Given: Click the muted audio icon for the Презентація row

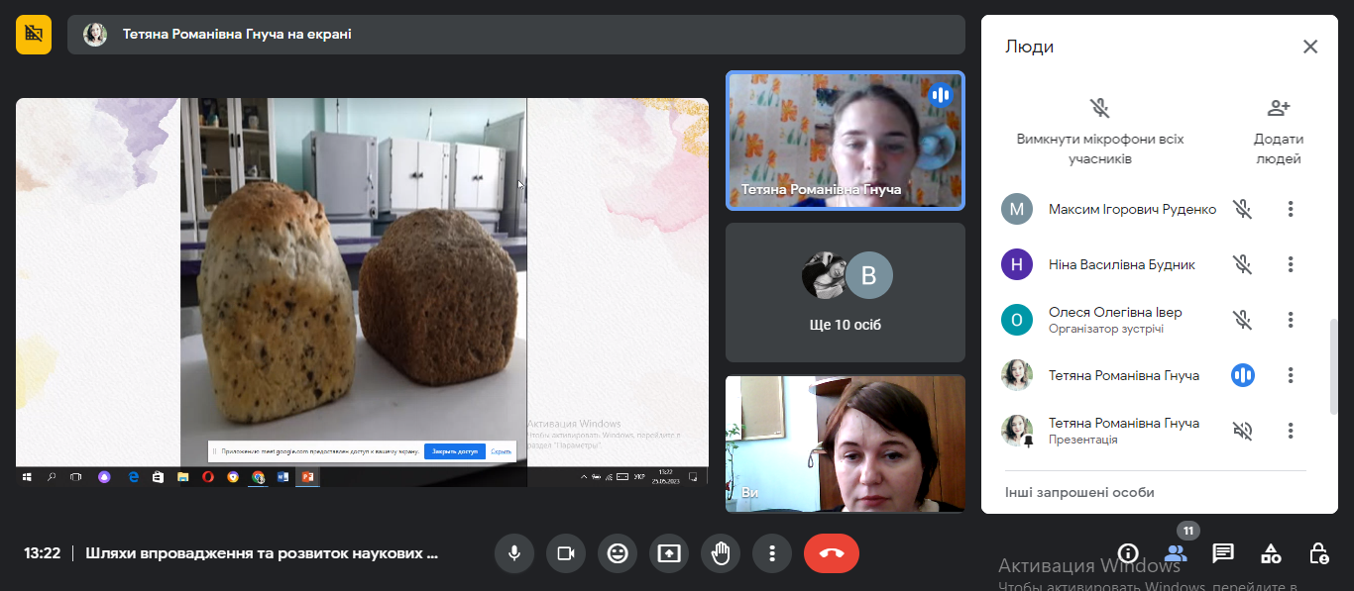Looking at the screenshot, I should point(1242,431).
